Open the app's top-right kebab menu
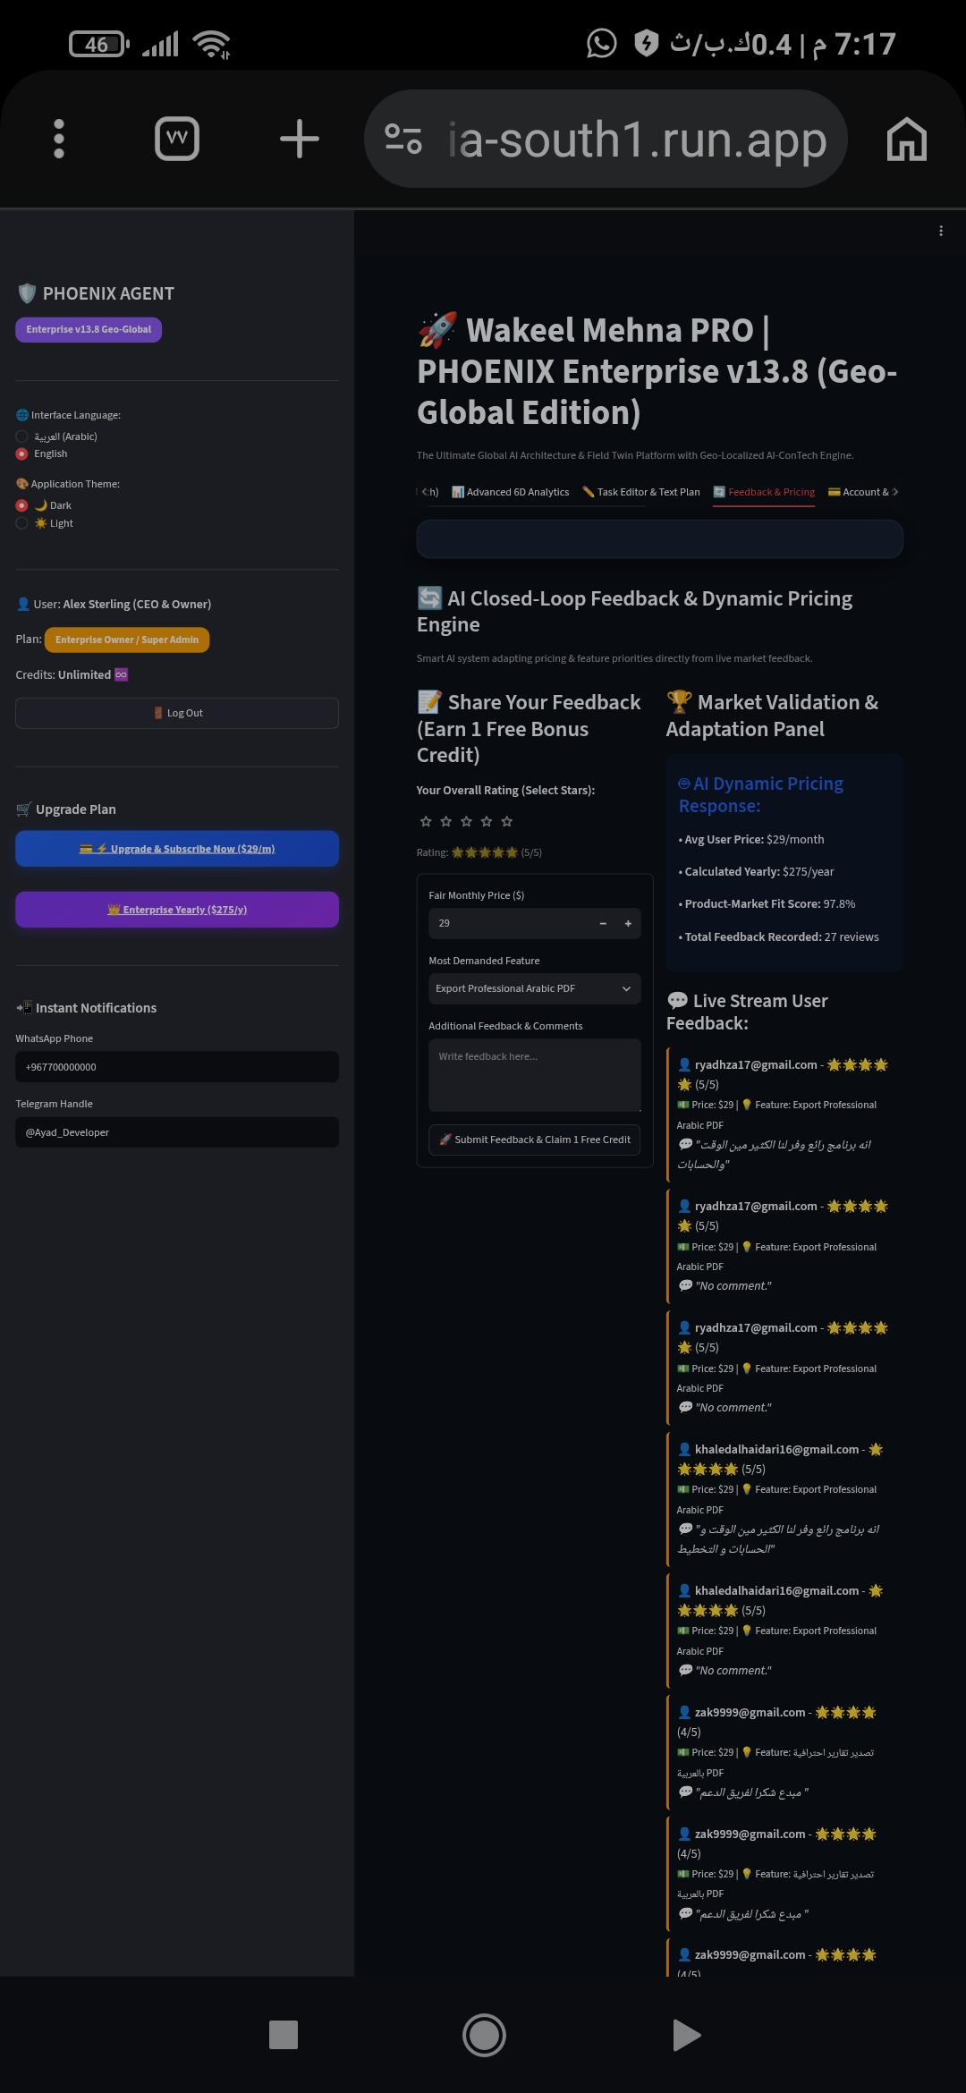This screenshot has height=2093, width=966. (941, 231)
